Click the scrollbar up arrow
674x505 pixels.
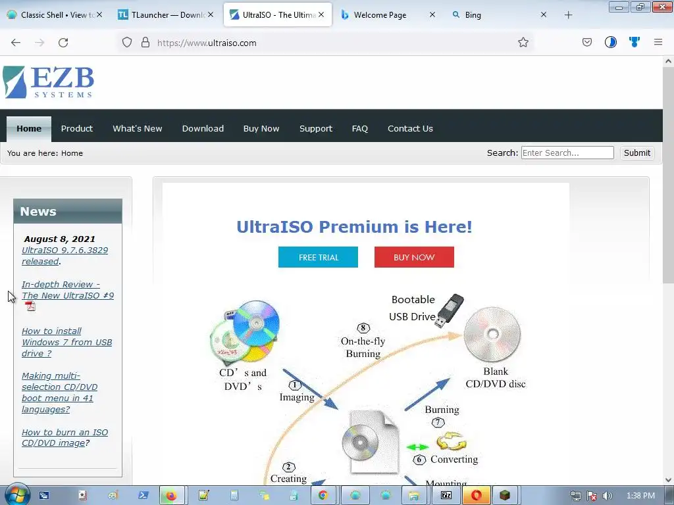[668, 61]
